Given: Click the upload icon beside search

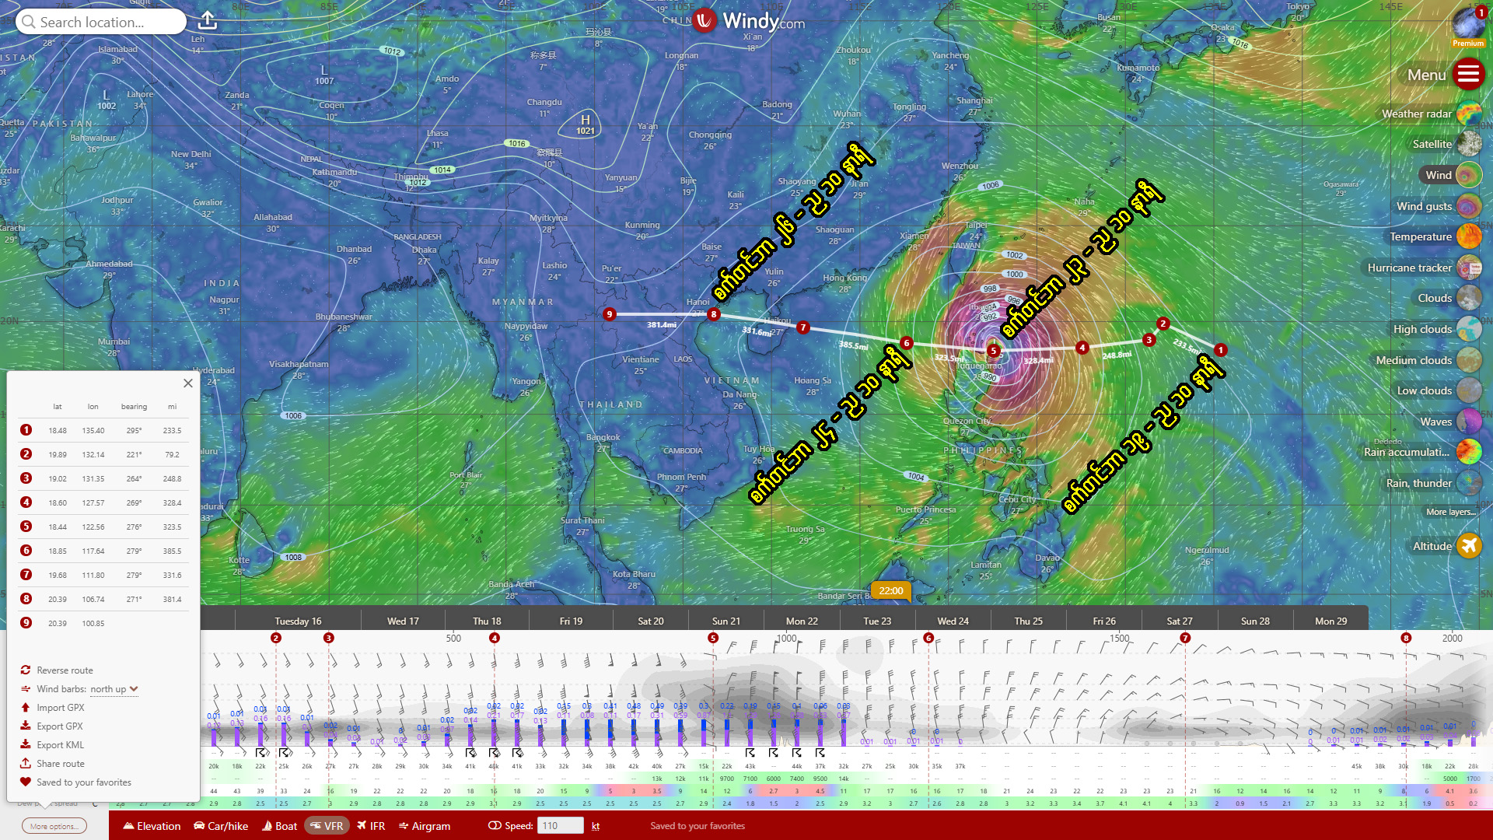Looking at the screenshot, I should pos(208,21).
